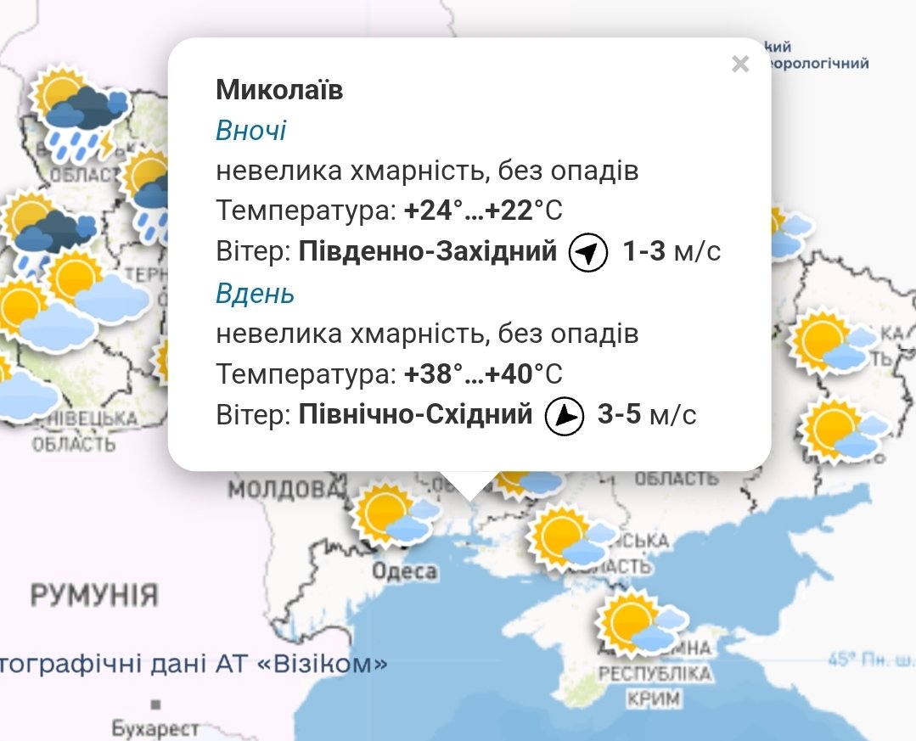The height and width of the screenshot is (741, 916).
Task: Click the Візіком map data attribution
Action: click(195, 663)
